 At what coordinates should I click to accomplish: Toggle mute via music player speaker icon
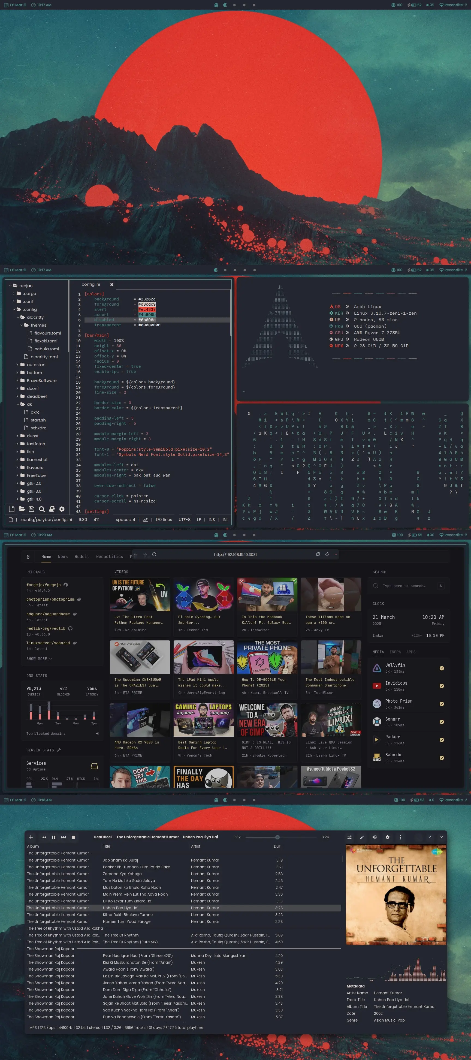(374, 837)
